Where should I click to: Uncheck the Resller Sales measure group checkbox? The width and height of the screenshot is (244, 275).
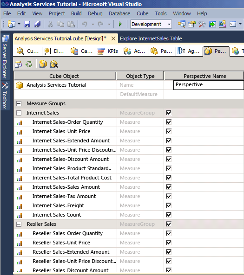(169, 224)
